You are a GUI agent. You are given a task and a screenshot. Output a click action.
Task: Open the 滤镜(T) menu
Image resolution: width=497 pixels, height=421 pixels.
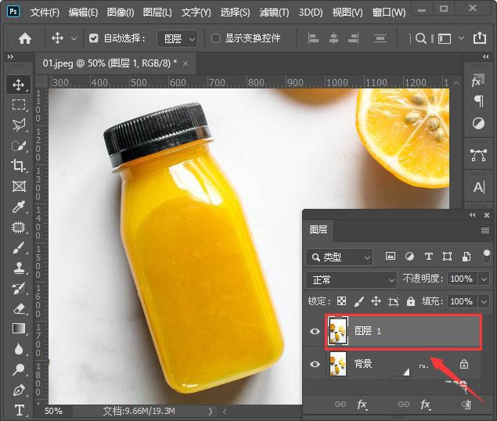point(274,13)
